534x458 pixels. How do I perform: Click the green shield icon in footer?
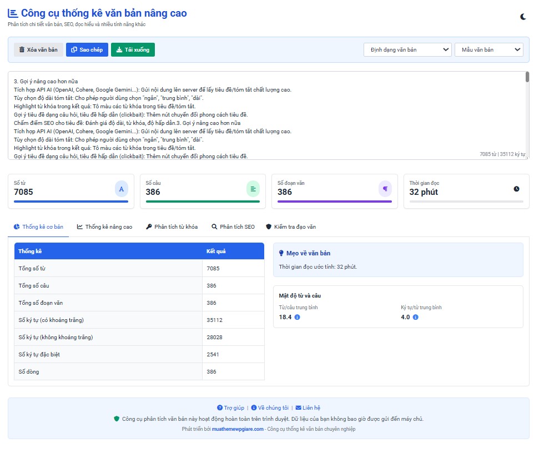[117, 419]
